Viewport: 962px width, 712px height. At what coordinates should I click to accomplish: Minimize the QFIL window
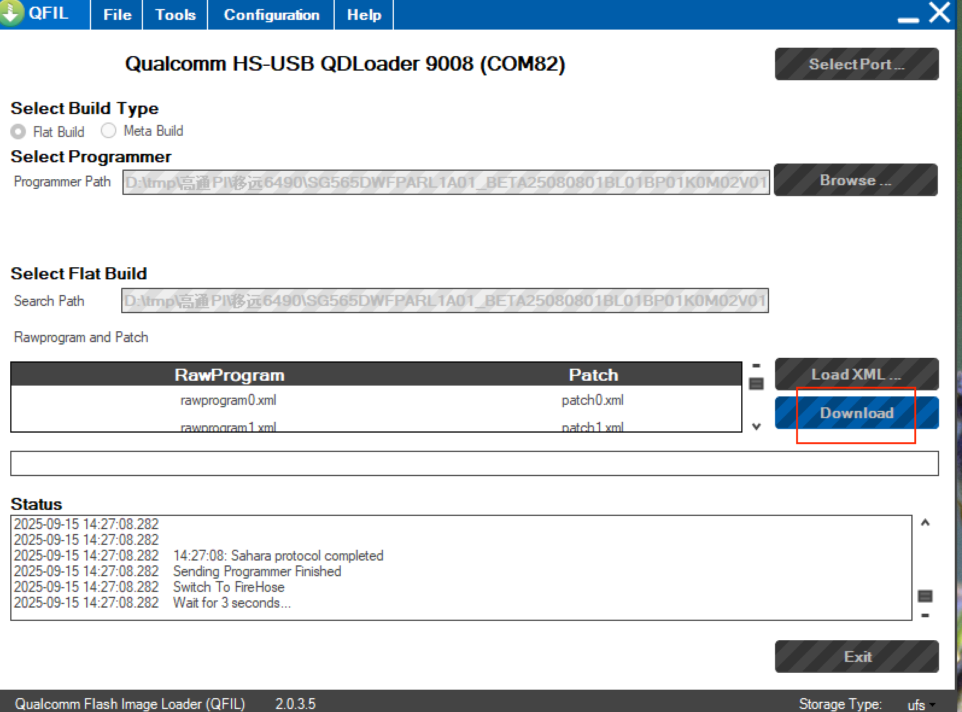(x=908, y=18)
